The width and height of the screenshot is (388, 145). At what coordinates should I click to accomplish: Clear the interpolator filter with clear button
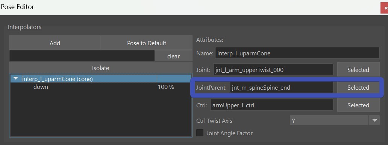173,56
